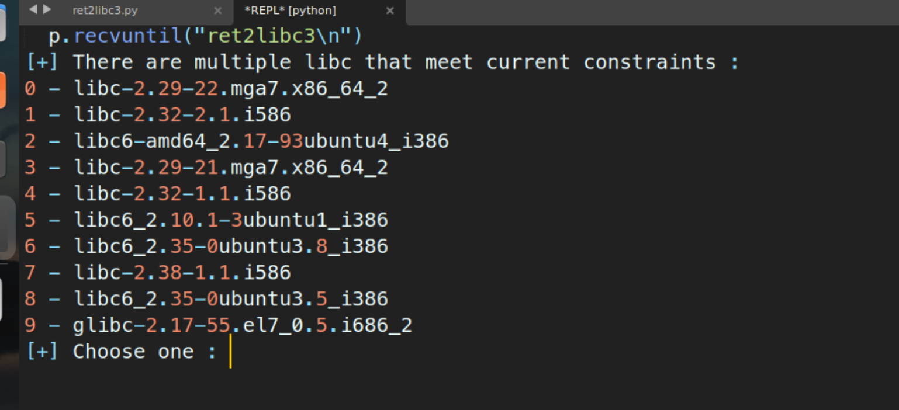Image resolution: width=899 pixels, height=410 pixels.
Task: Switch to the *REPL* [python] tab
Action: tap(290, 11)
